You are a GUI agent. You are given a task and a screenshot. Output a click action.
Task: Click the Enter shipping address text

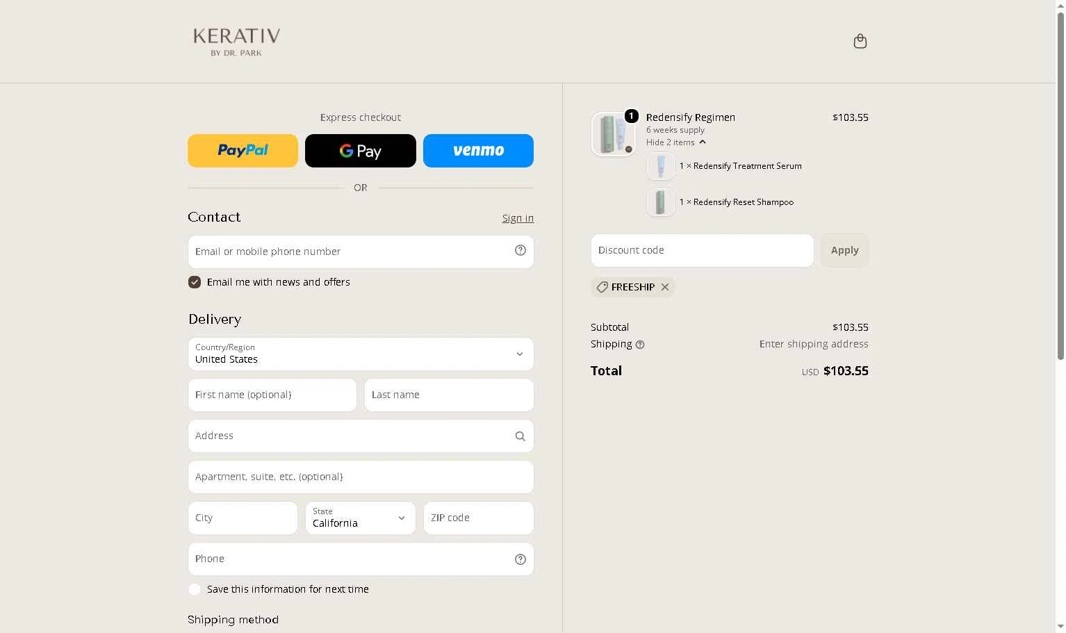tap(814, 344)
